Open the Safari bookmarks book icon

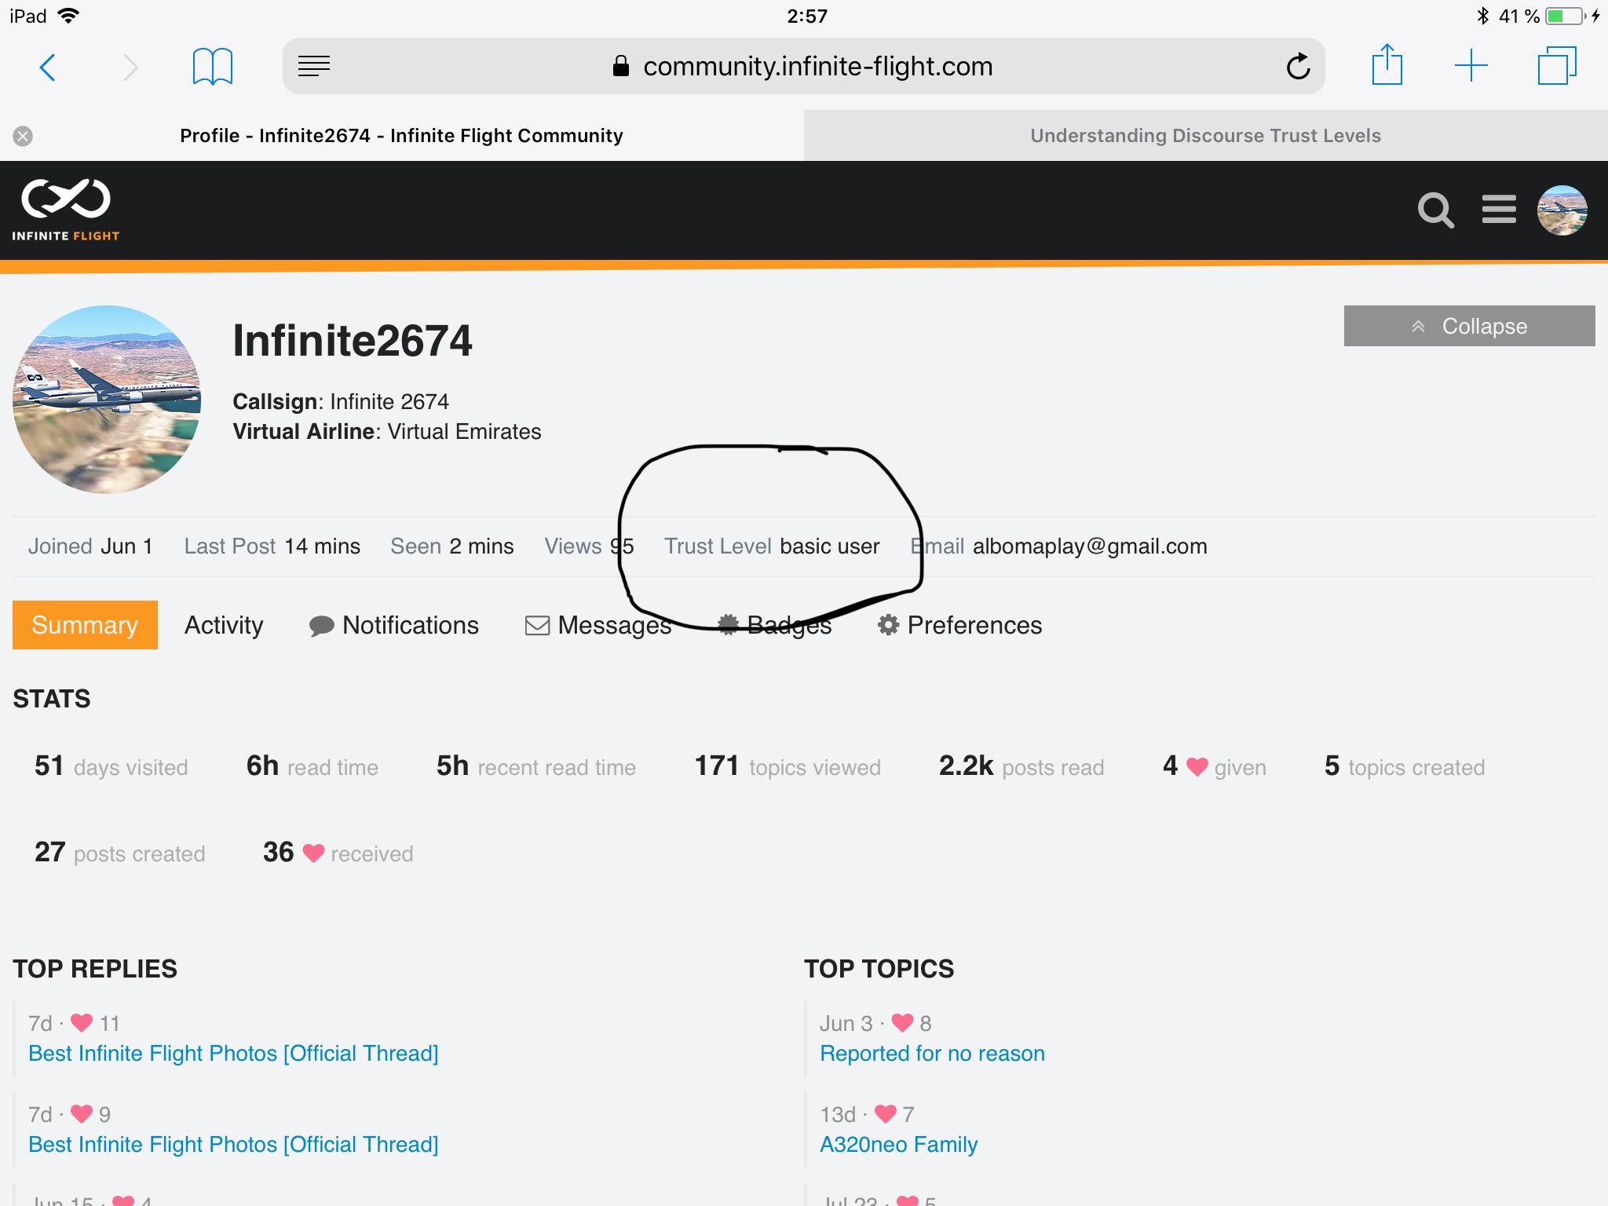tap(212, 67)
